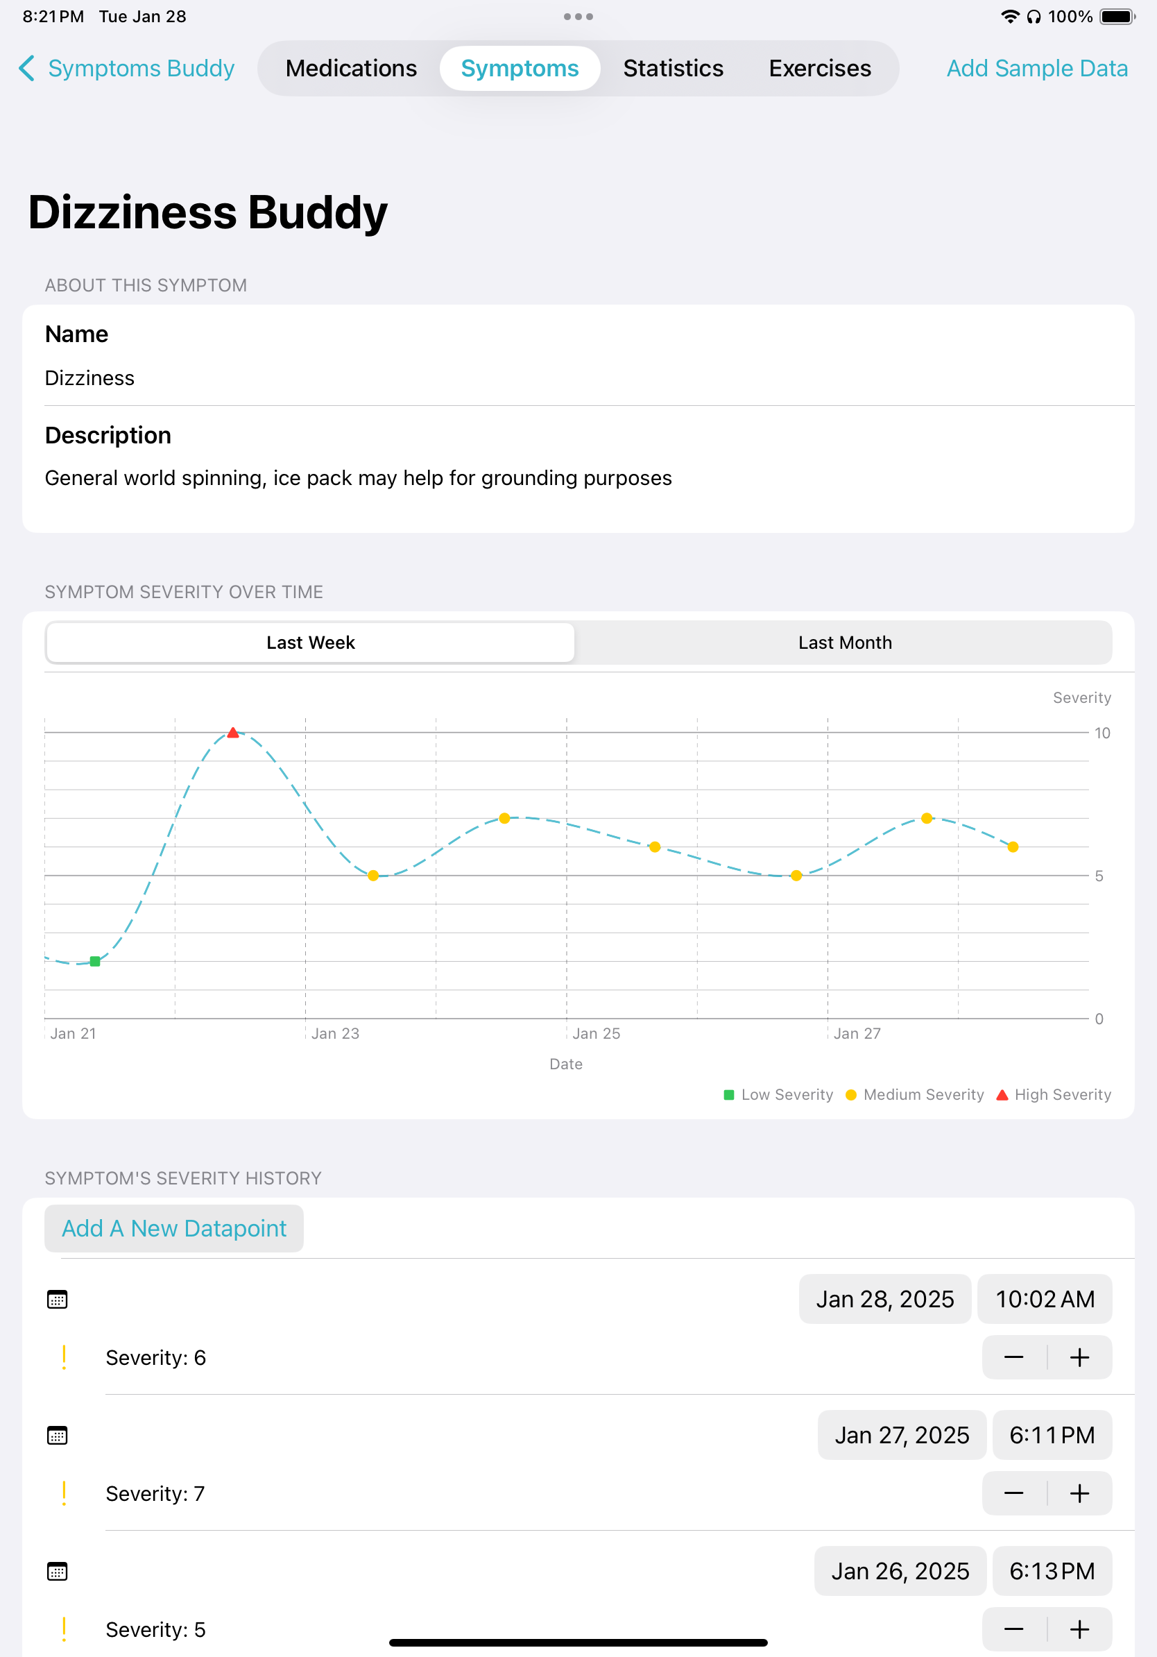Open the calendar icon for the Jan 27 entry
Viewport: 1157px width, 1657px height.
point(57,1436)
